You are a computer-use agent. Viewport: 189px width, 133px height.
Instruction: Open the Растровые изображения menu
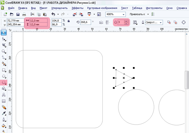pos(102,8)
